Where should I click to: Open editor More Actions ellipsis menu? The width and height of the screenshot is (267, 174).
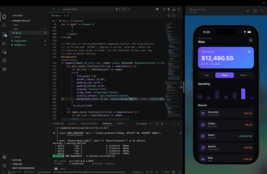179,15
